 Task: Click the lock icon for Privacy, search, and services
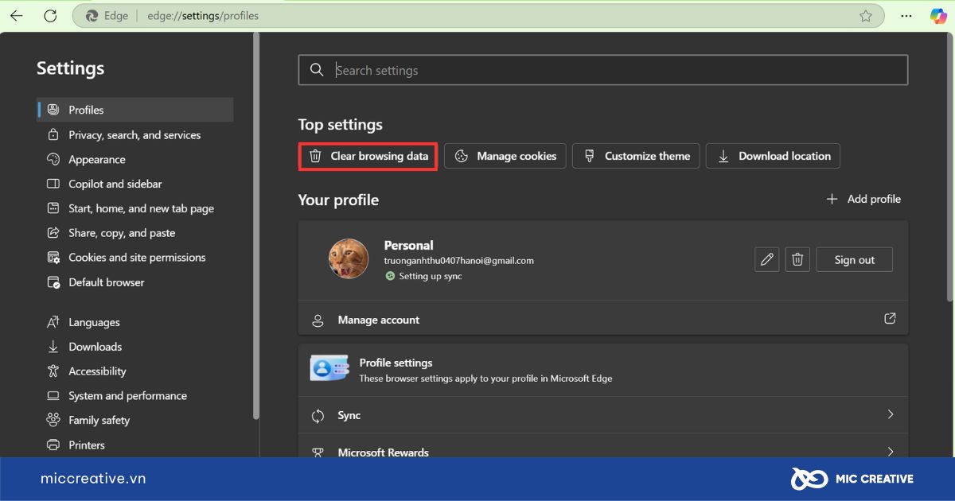(x=53, y=134)
